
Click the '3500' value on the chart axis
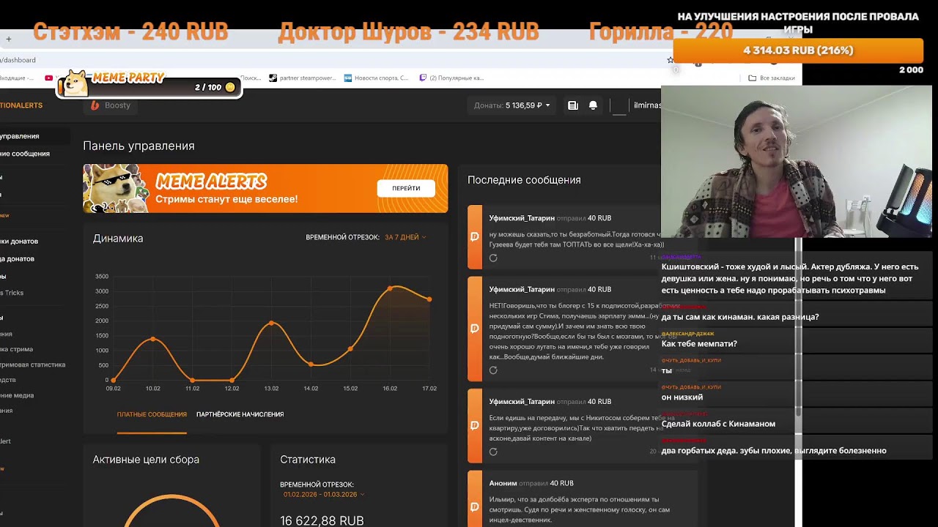pyautogui.click(x=102, y=276)
